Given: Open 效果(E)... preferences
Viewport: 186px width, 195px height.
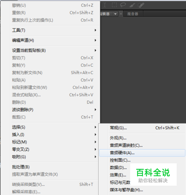Looking at the screenshot, I should pyautogui.click(x=118, y=175).
